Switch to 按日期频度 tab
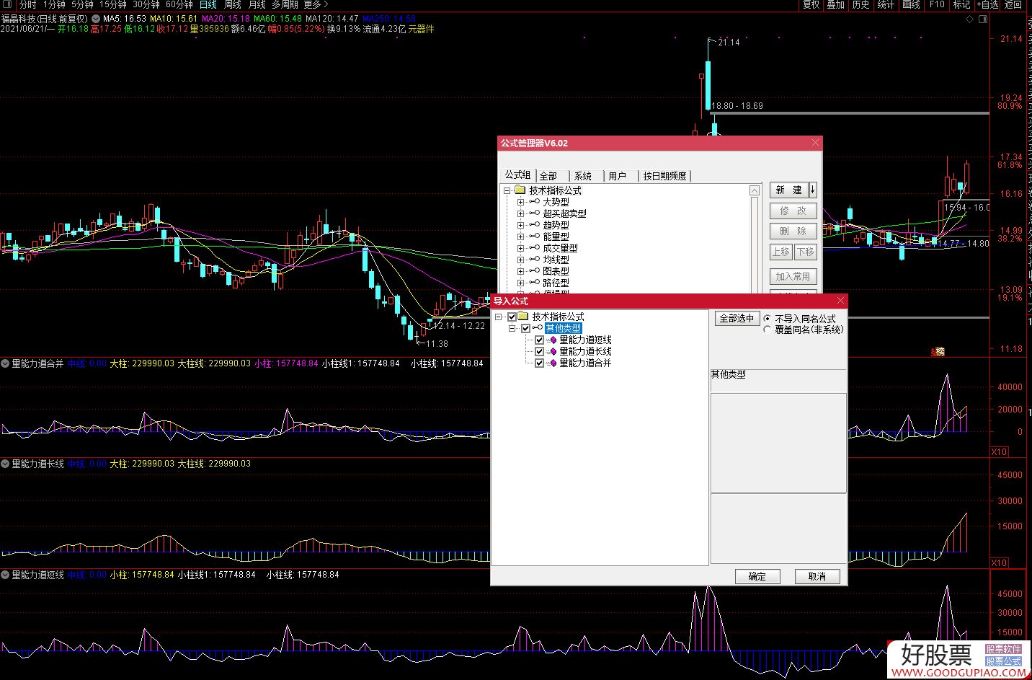 (665, 176)
